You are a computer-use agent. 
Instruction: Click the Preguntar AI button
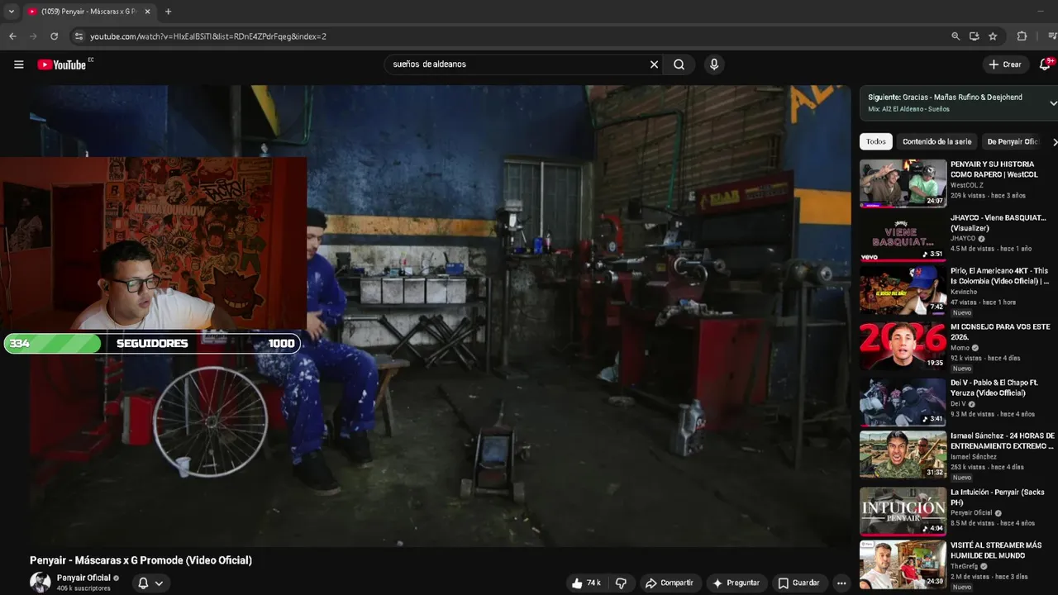pyautogui.click(x=736, y=583)
